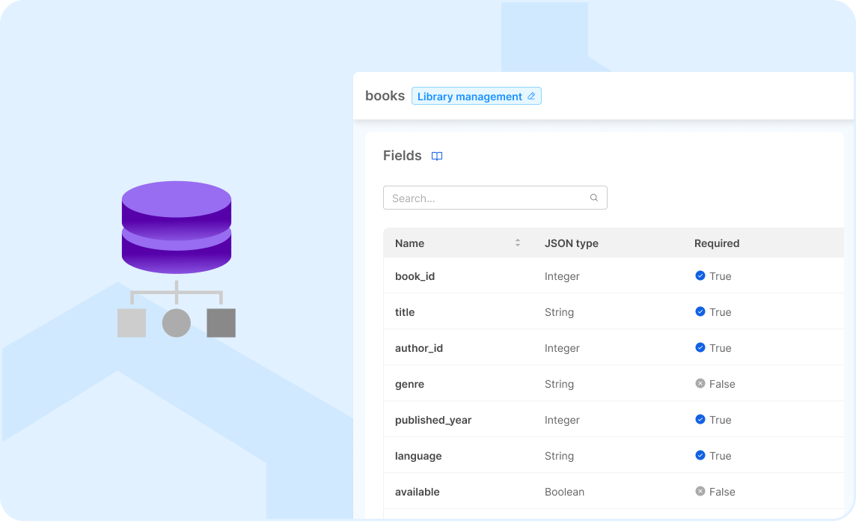This screenshot has height=521, width=856.
Task: Click the JSON type column header
Action: click(572, 243)
